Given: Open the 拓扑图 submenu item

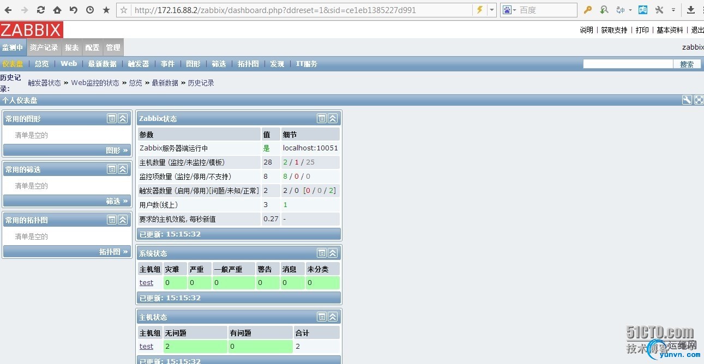Looking at the screenshot, I should [248, 64].
